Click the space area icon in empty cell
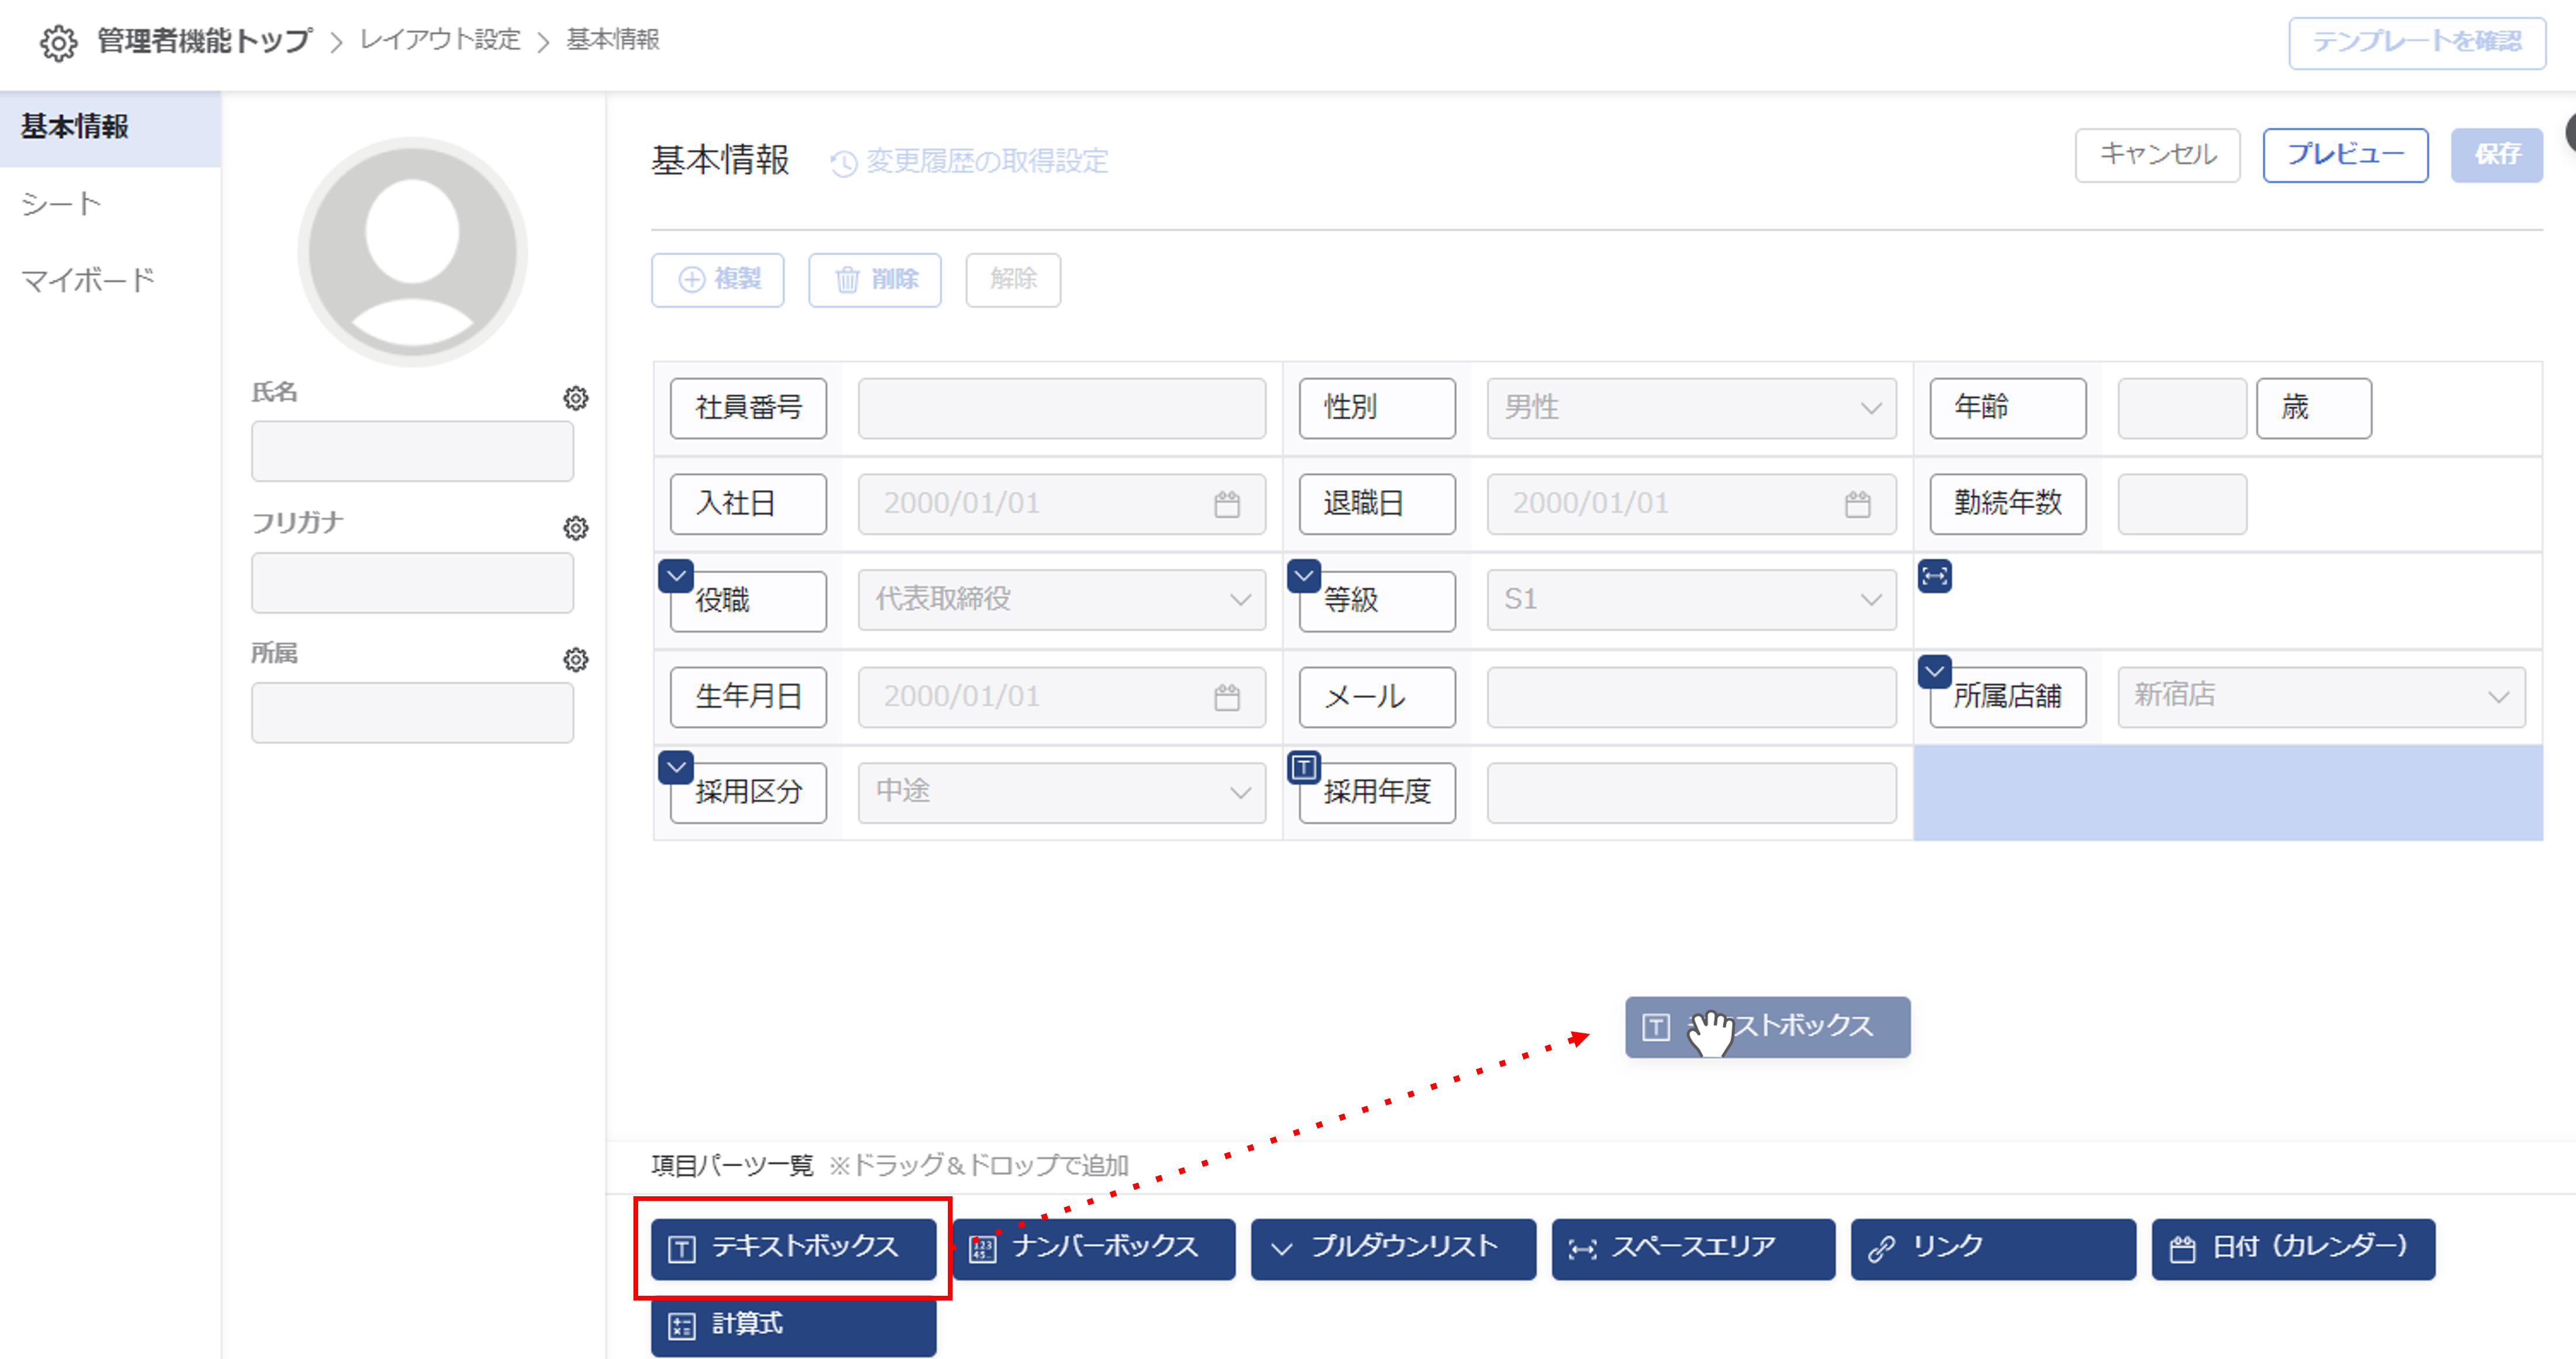This screenshot has width=2576, height=1359. tap(1934, 576)
